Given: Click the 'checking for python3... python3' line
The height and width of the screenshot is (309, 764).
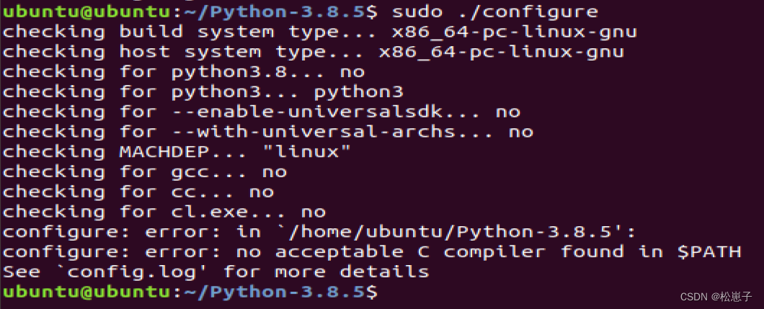Looking at the screenshot, I should click(x=203, y=92).
